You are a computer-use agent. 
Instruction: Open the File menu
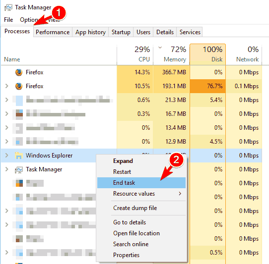click(8, 20)
